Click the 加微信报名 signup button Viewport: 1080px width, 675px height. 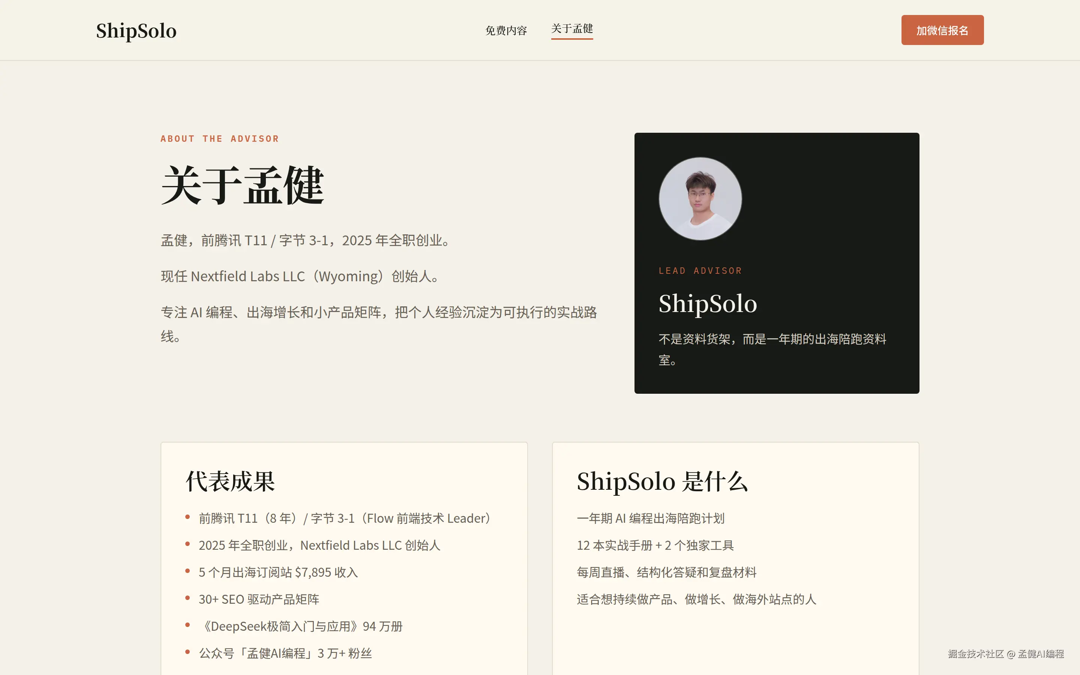coord(942,30)
